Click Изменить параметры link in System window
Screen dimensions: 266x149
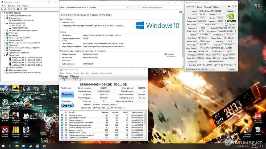point(171,55)
